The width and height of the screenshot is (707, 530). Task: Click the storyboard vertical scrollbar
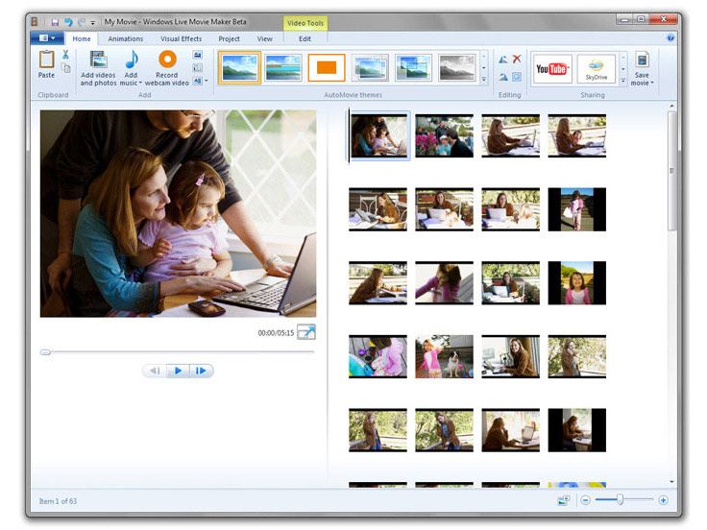click(x=671, y=171)
